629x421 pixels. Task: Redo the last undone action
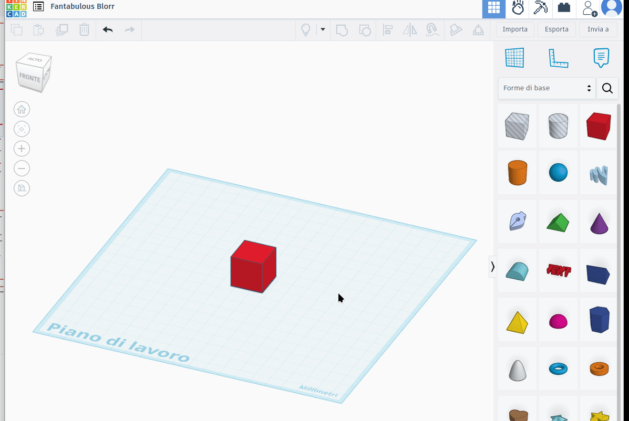(x=130, y=29)
